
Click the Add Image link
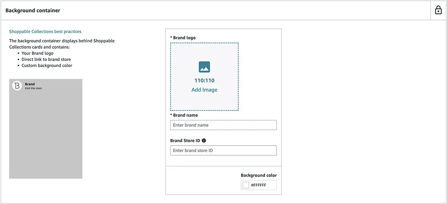(204, 90)
